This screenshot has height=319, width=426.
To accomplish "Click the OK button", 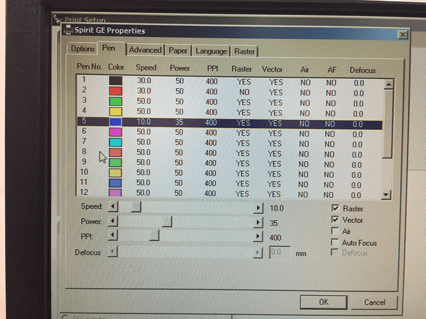I will click(x=324, y=302).
